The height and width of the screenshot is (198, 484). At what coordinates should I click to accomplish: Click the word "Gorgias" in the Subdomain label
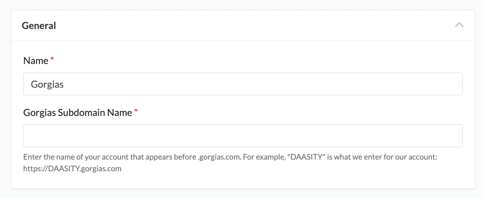(x=40, y=112)
